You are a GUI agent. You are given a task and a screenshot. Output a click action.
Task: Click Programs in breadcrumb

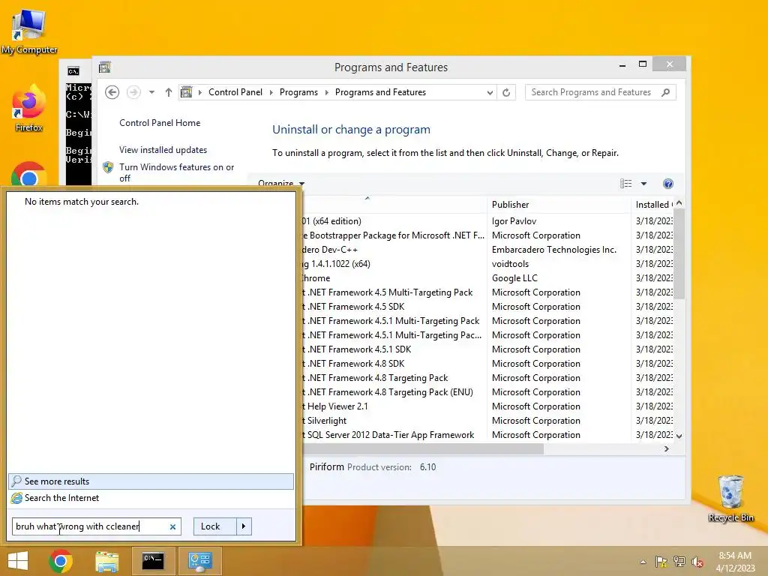(298, 92)
